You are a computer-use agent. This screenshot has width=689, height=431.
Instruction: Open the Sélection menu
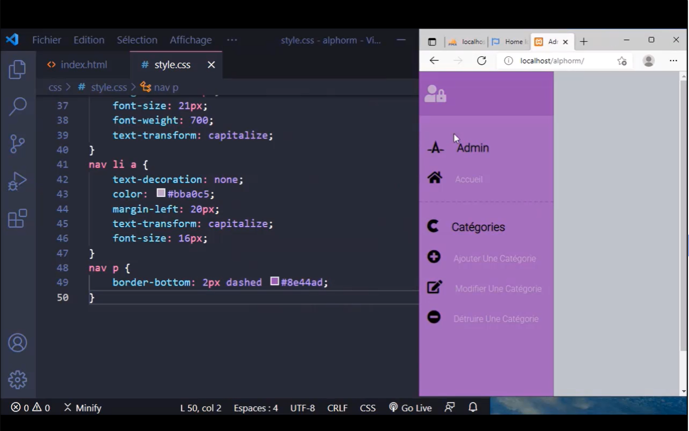(137, 40)
